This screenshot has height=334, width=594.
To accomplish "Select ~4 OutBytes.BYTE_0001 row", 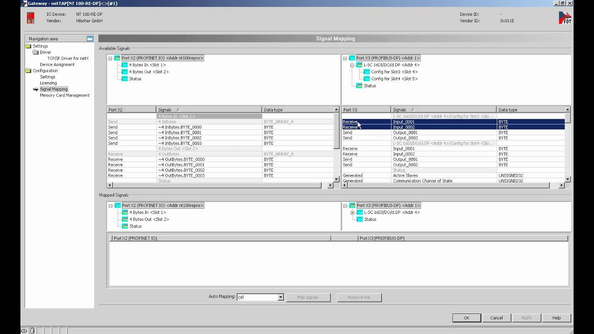I will 220,165.
